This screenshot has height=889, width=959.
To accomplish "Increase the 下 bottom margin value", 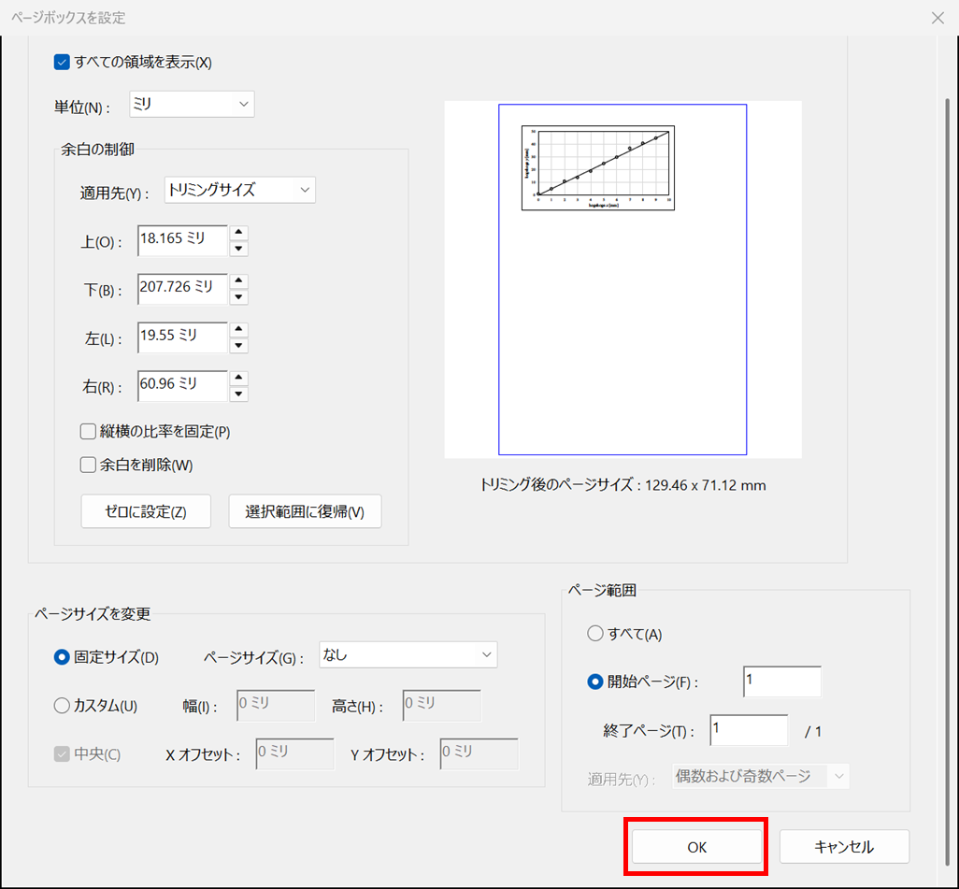I will [238, 280].
